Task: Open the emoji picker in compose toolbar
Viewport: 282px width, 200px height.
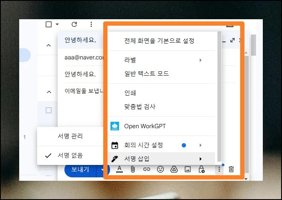Action: pyautogui.click(x=160, y=169)
